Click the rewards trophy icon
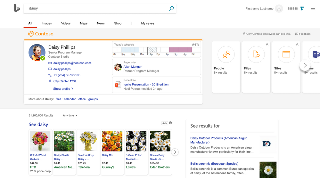 (x=302, y=9)
